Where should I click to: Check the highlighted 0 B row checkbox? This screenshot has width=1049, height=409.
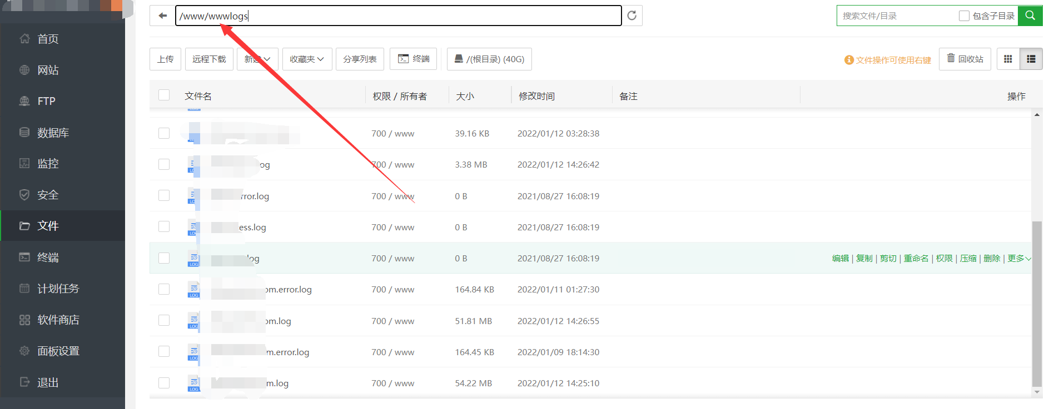click(x=164, y=258)
